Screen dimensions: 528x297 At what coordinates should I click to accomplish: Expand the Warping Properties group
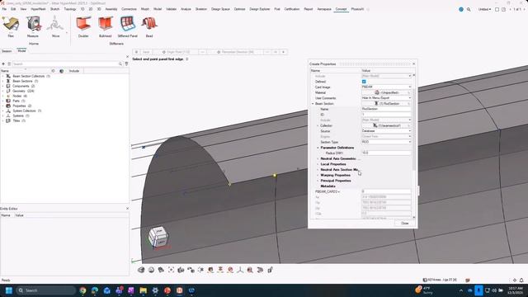tap(318, 176)
